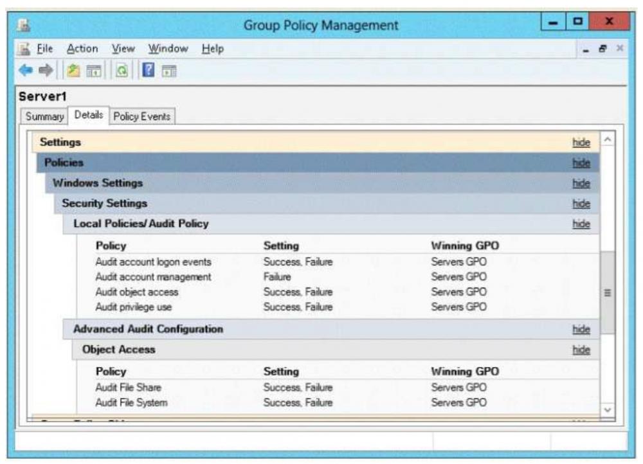Hide the Local Policies/Audit Policy section

pos(581,224)
